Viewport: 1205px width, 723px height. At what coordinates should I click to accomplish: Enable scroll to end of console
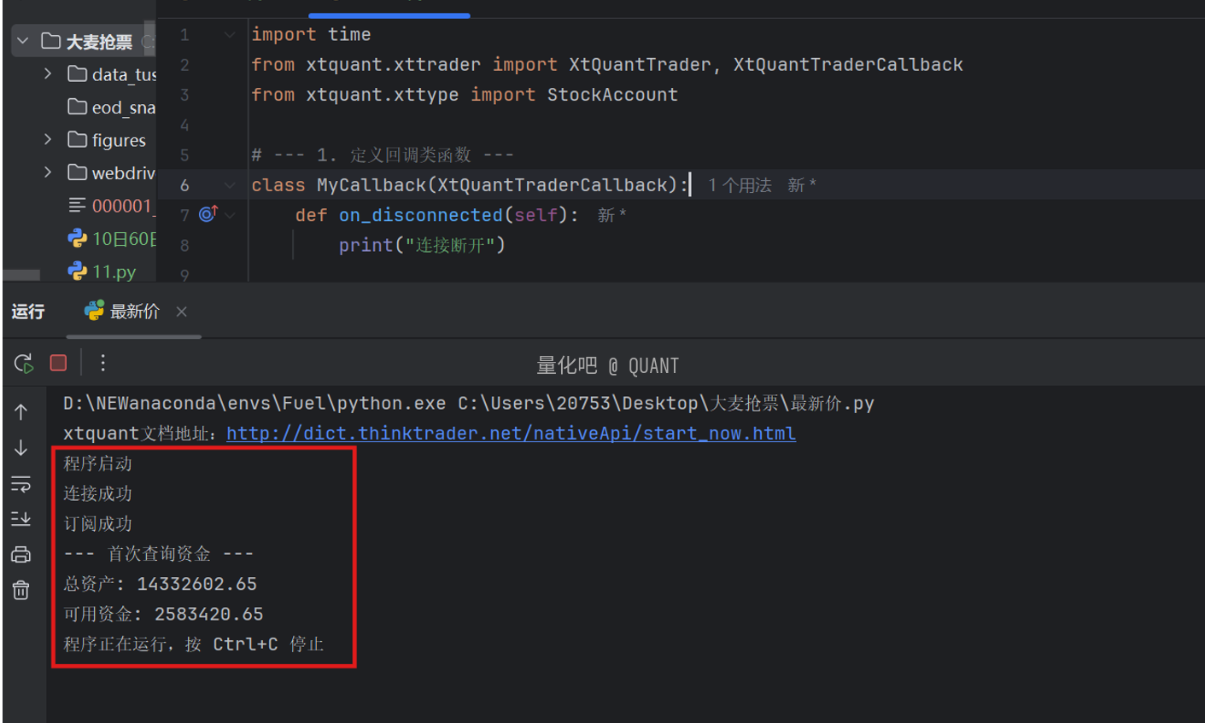click(x=21, y=519)
